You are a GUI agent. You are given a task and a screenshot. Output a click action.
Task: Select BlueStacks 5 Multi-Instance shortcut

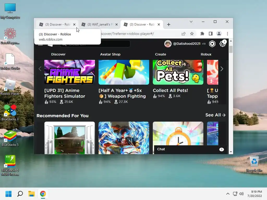10,165
